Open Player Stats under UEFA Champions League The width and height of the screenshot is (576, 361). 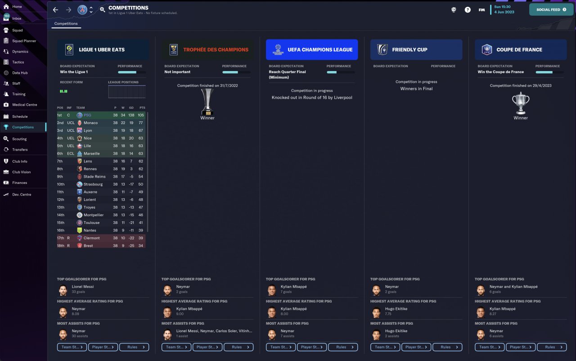(x=312, y=347)
